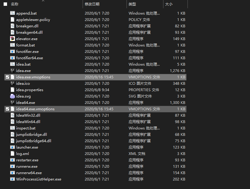Click the runnerw.exe icon
This screenshot has width=250, height=189.
coord(12,167)
